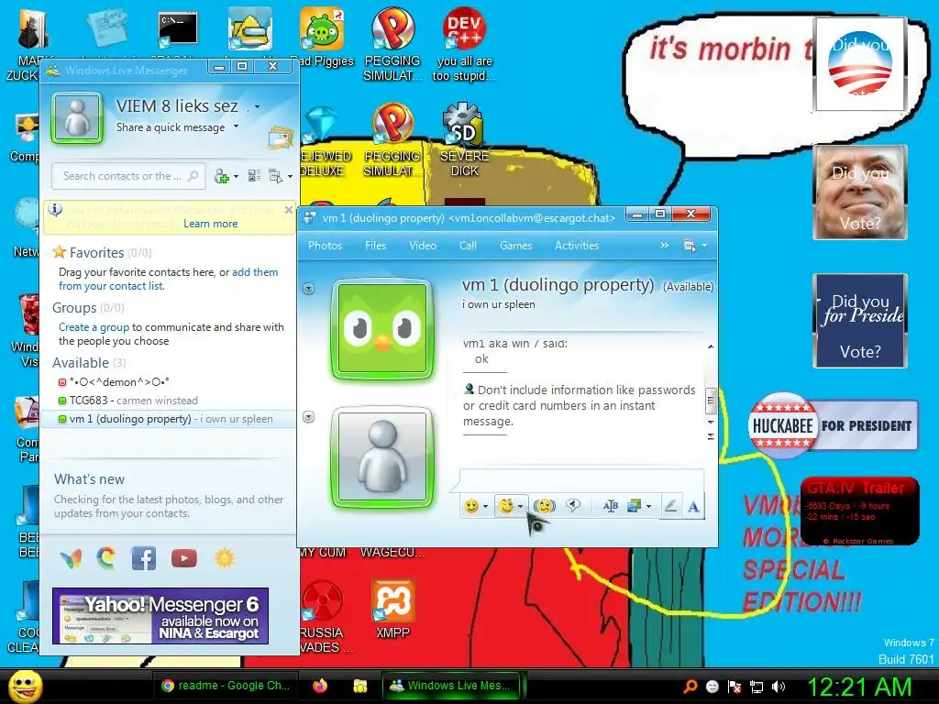Open Bad Piggies desktop shortcut

tap(322, 37)
